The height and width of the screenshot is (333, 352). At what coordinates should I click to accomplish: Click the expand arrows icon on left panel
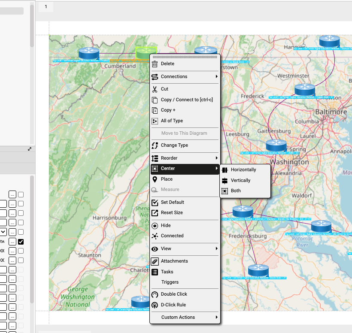point(30,149)
